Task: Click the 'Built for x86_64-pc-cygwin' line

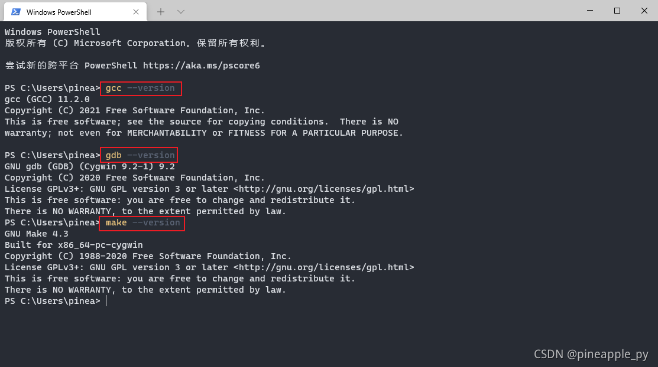Action: (x=74, y=245)
